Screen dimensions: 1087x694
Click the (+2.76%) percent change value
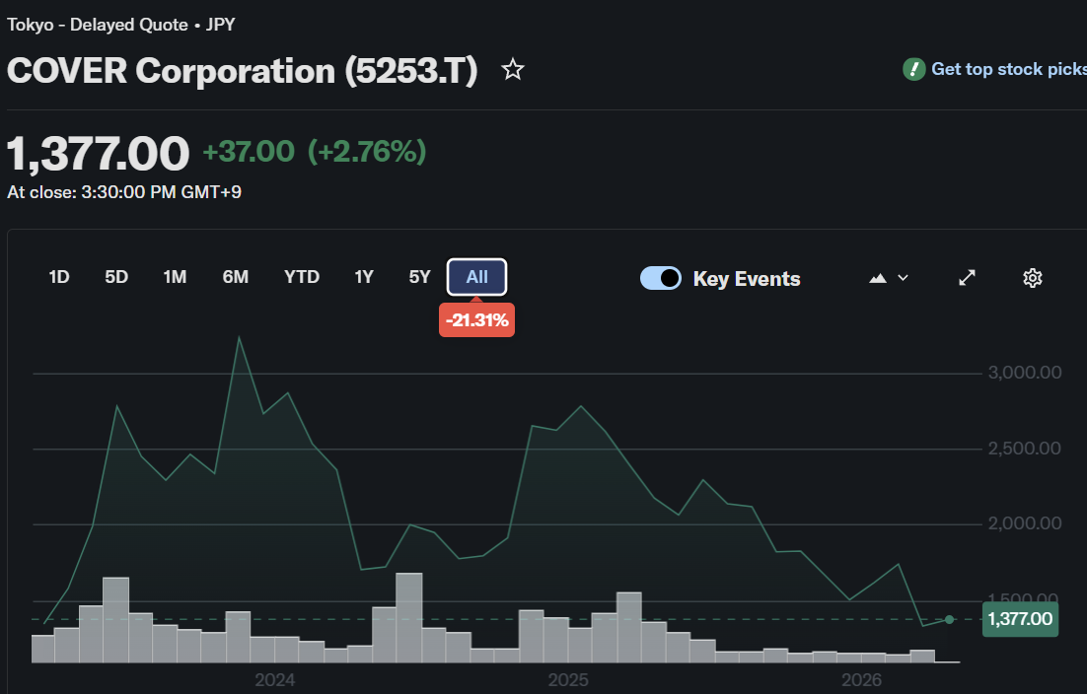click(367, 151)
